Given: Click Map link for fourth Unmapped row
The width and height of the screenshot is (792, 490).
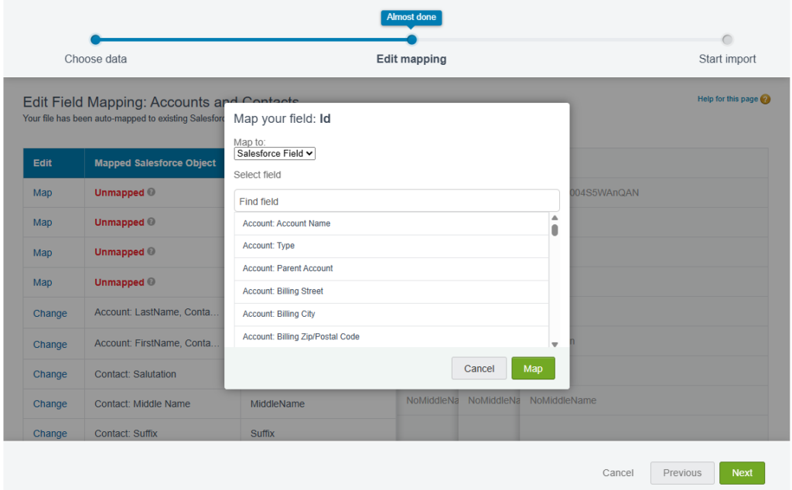Looking at the screenshot, I should click(43, 283).
